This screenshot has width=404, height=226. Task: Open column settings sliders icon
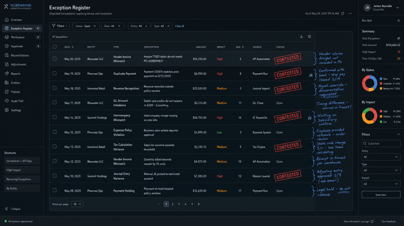[309, 37]
